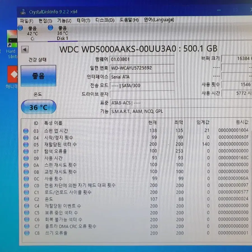Image resolution: width=252 pixels, height=252 pixels.
Task: Click the firmware field 01.03B01
Action: [x=142, y=59]
